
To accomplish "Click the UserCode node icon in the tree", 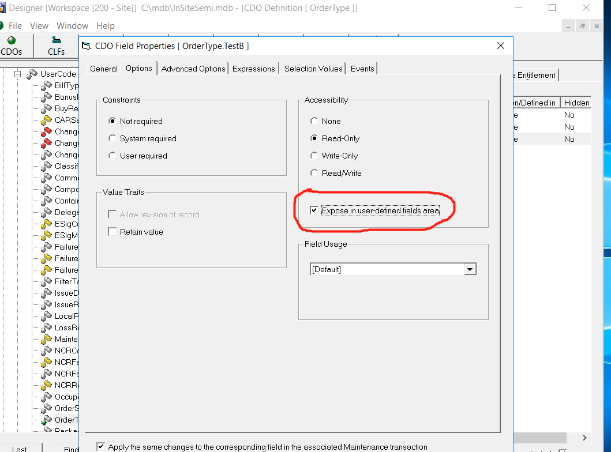I will click(32, 74).
